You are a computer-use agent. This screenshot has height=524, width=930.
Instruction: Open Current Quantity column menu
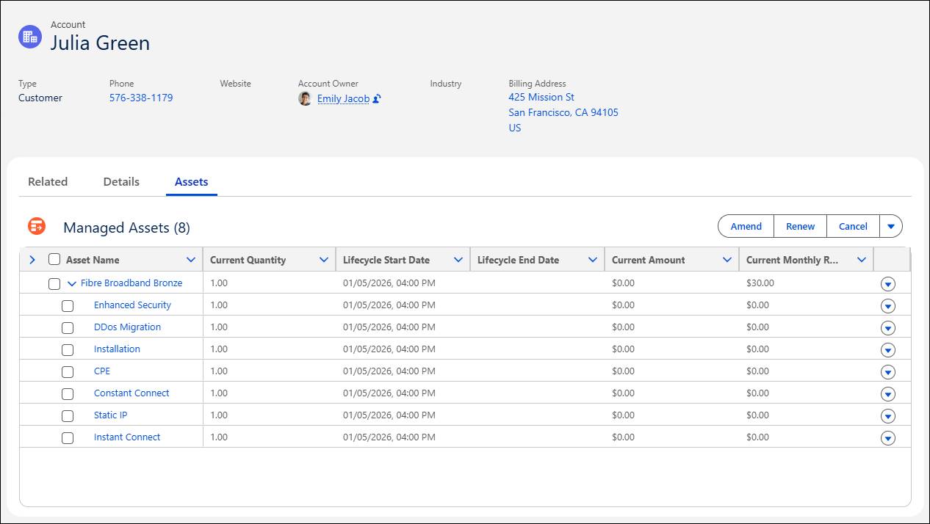click(324, 260)
